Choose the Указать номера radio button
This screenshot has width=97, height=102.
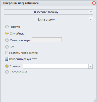tap(7, 40)
